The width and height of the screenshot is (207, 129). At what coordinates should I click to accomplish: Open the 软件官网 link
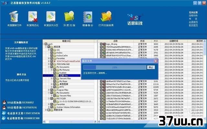[193, 25]
